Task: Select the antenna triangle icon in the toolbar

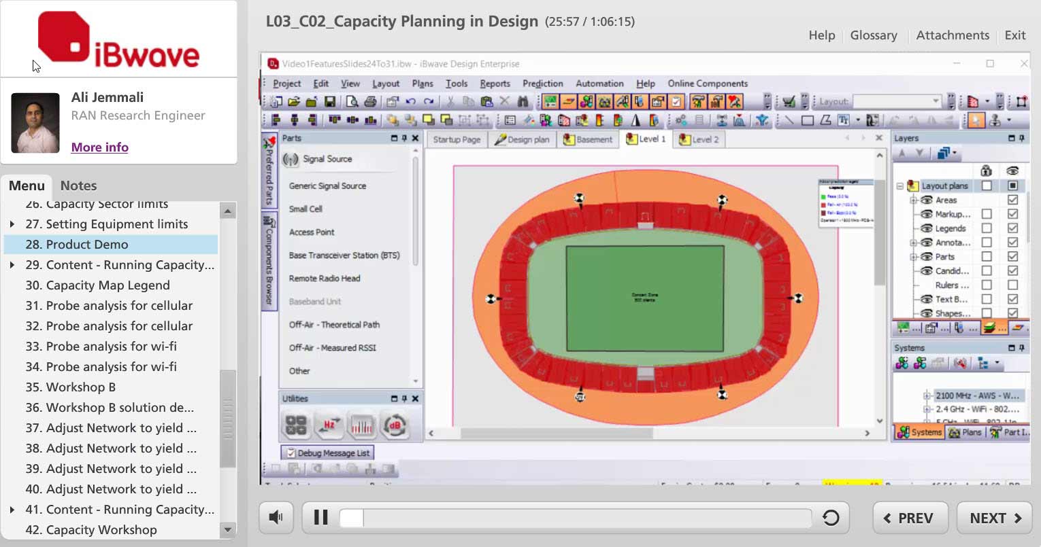Action: pos(635,120)
